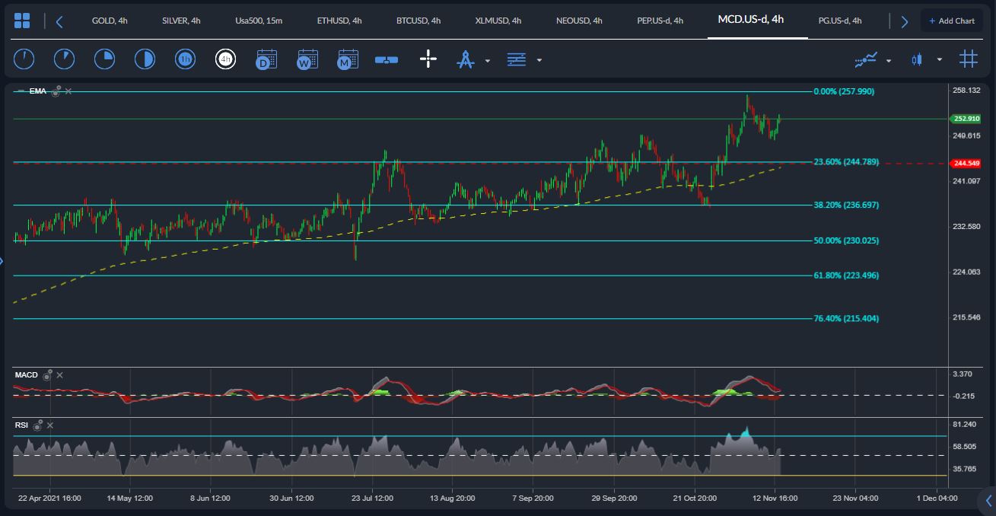Show next chart tabs with right arrow
996x516 pixels.
[904, 21]
